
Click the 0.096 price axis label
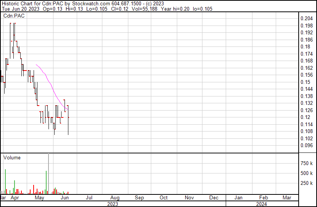pos(307,145)
